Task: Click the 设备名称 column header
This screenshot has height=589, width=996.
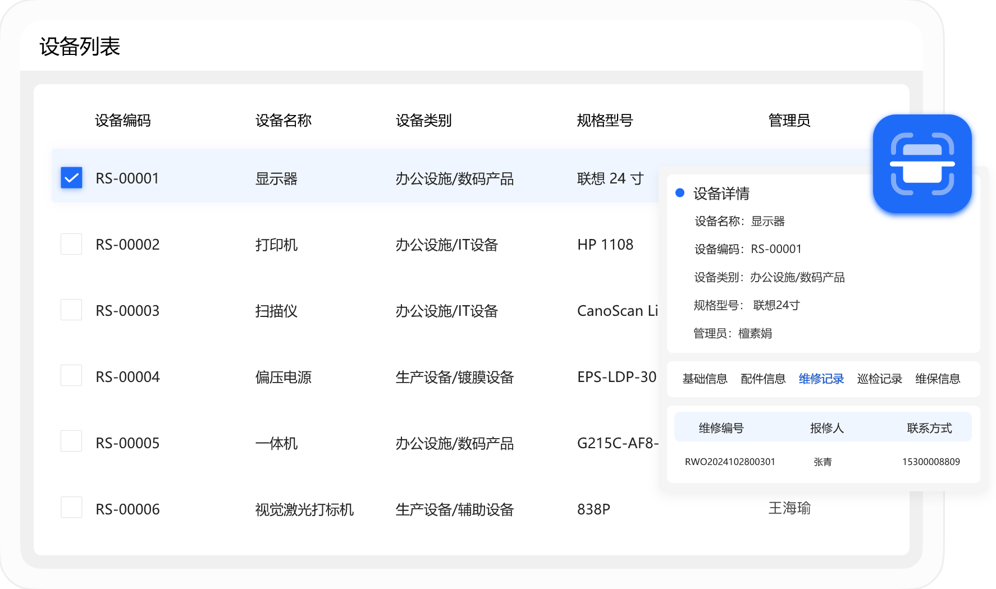Action: pyautogui.click(x=283, y=120)
